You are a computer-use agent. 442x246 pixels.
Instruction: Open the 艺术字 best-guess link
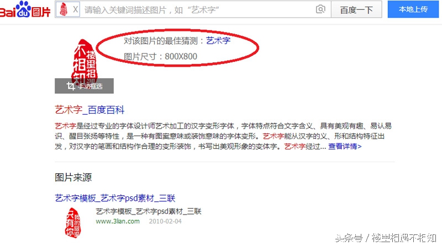[x=218, y=41]
